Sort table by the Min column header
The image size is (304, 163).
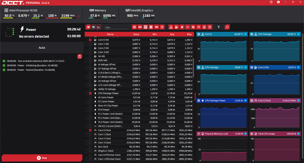[x=155, y=34]
